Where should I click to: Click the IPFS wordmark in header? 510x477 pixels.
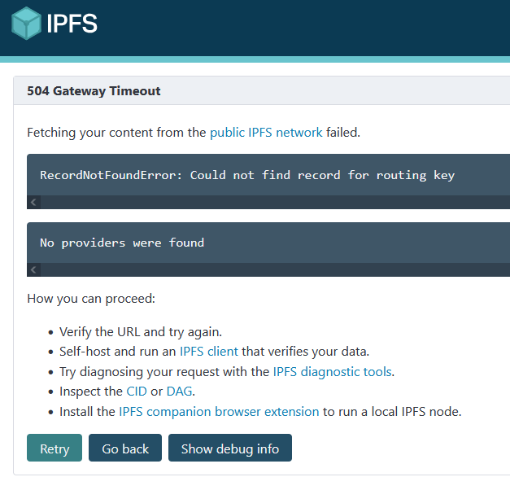pos(72,24)
